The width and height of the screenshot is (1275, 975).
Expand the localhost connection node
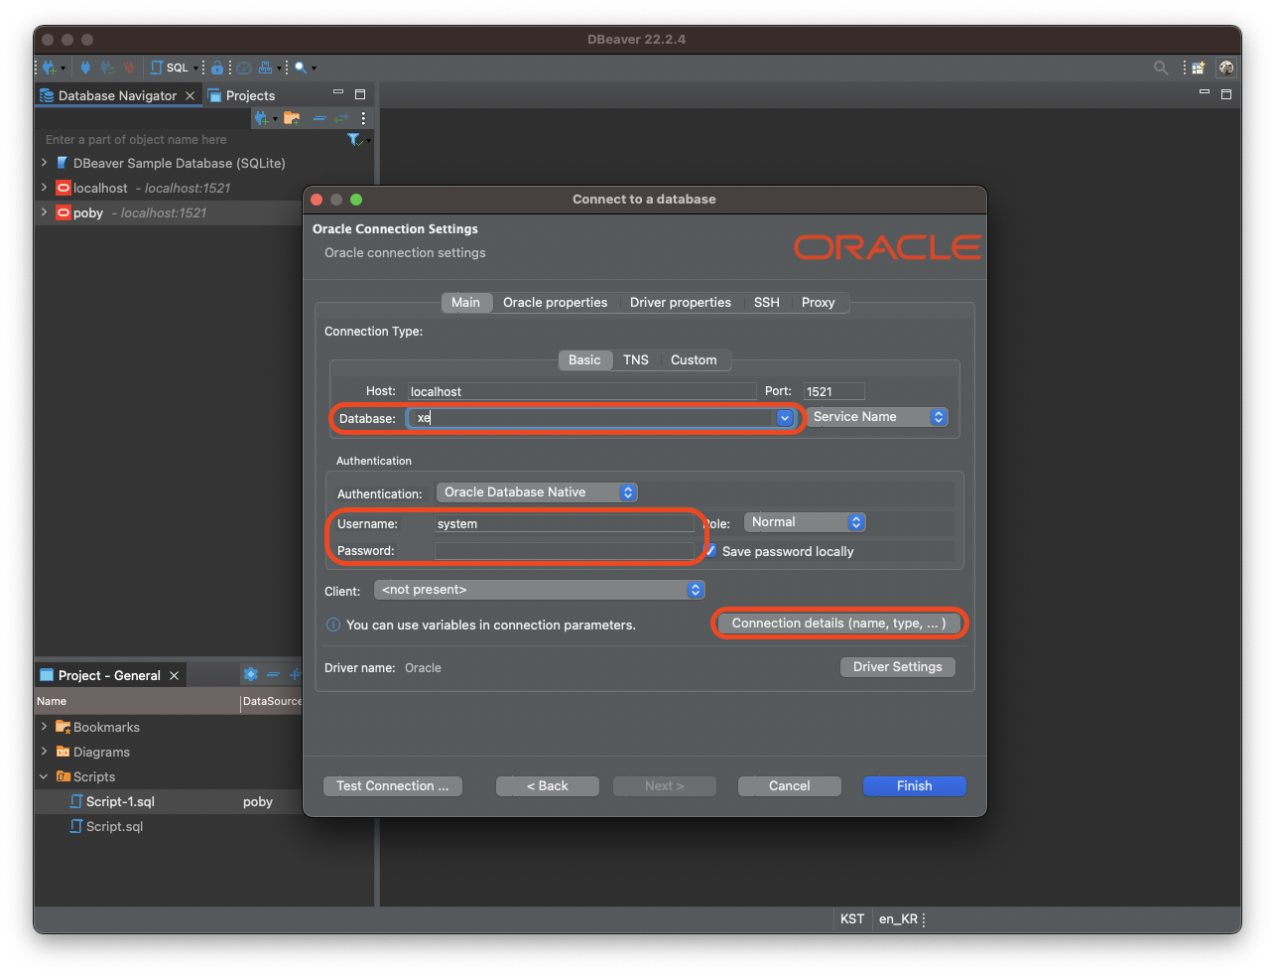coord(44,188)
